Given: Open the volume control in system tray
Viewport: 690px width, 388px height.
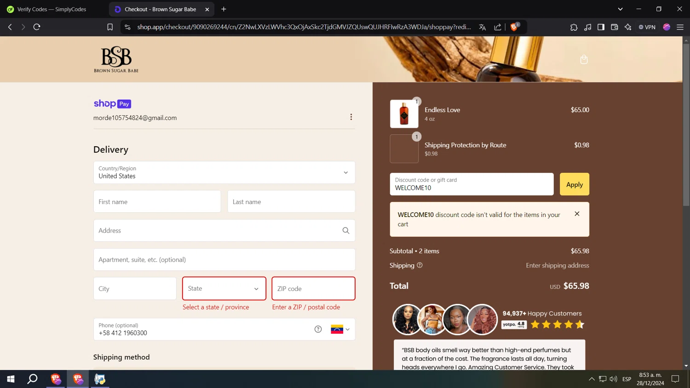Looking at the screenshot, I should [x=613, y=379].
